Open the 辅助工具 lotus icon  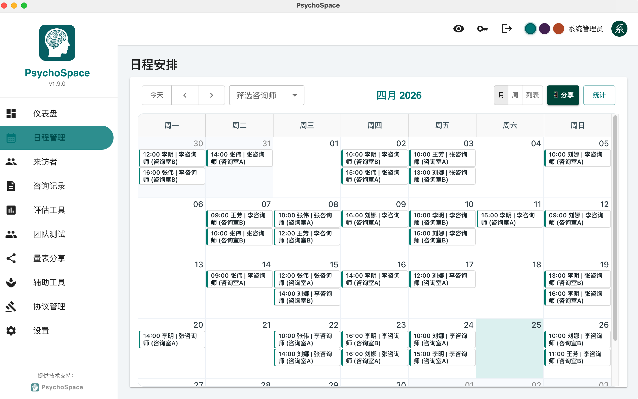tap(11, 282)
